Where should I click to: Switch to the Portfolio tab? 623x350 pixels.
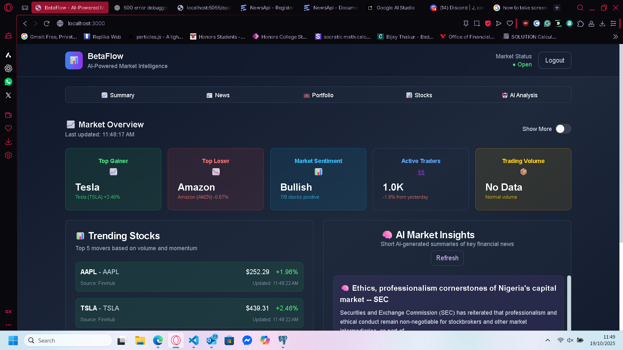pyautogui.click(x=318, y=95)
